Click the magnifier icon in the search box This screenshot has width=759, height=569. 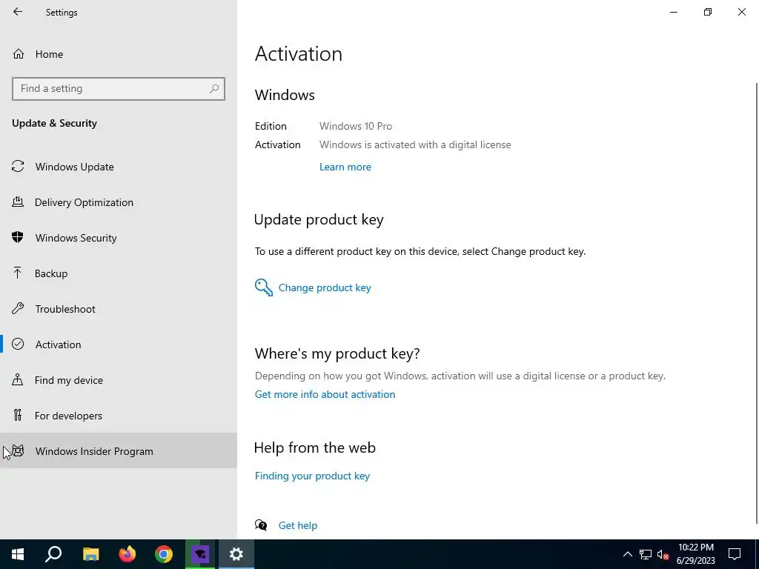pyautogui.click(x=214, y=89)
